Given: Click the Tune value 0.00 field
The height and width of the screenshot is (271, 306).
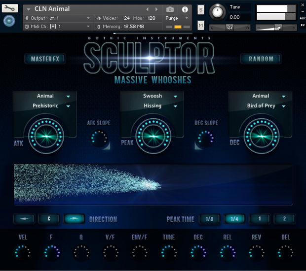Looking at the screenshot, I should 234,17.
